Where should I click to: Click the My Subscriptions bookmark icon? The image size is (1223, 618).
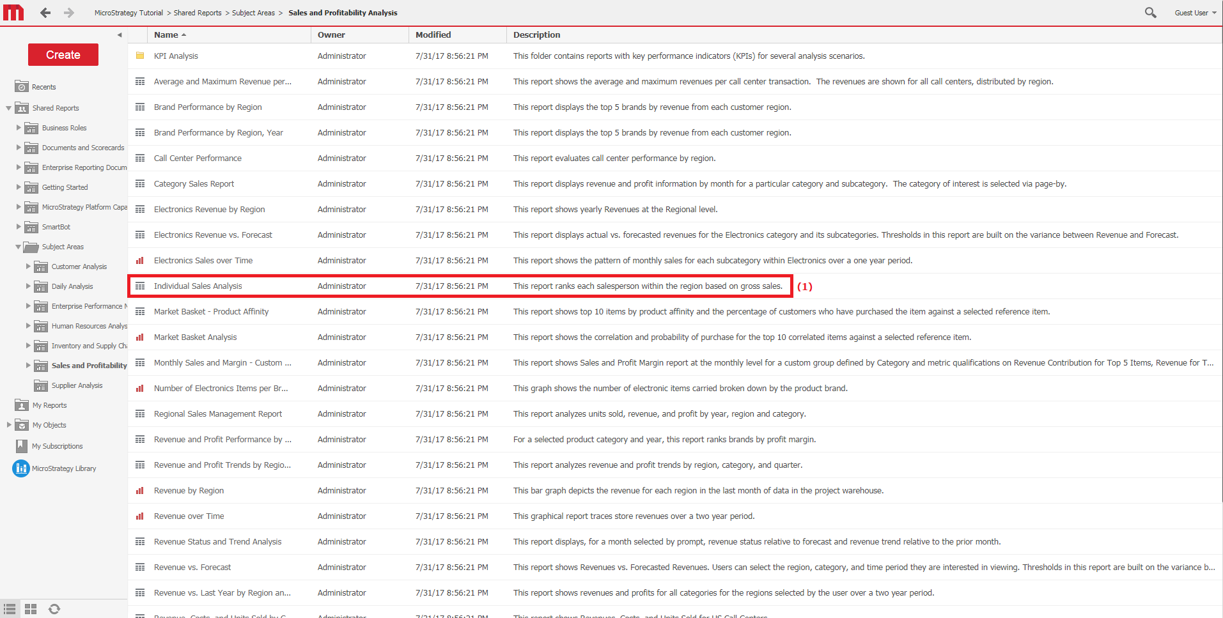[x=22, y=446]
